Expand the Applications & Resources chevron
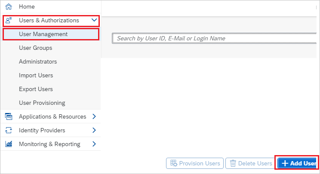 coord(94,116)
